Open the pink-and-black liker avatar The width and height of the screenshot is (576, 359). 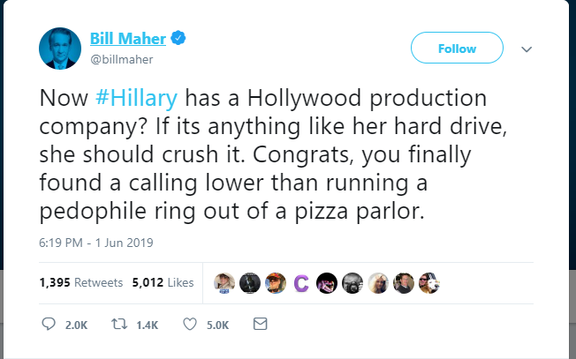tap(326, 283)
